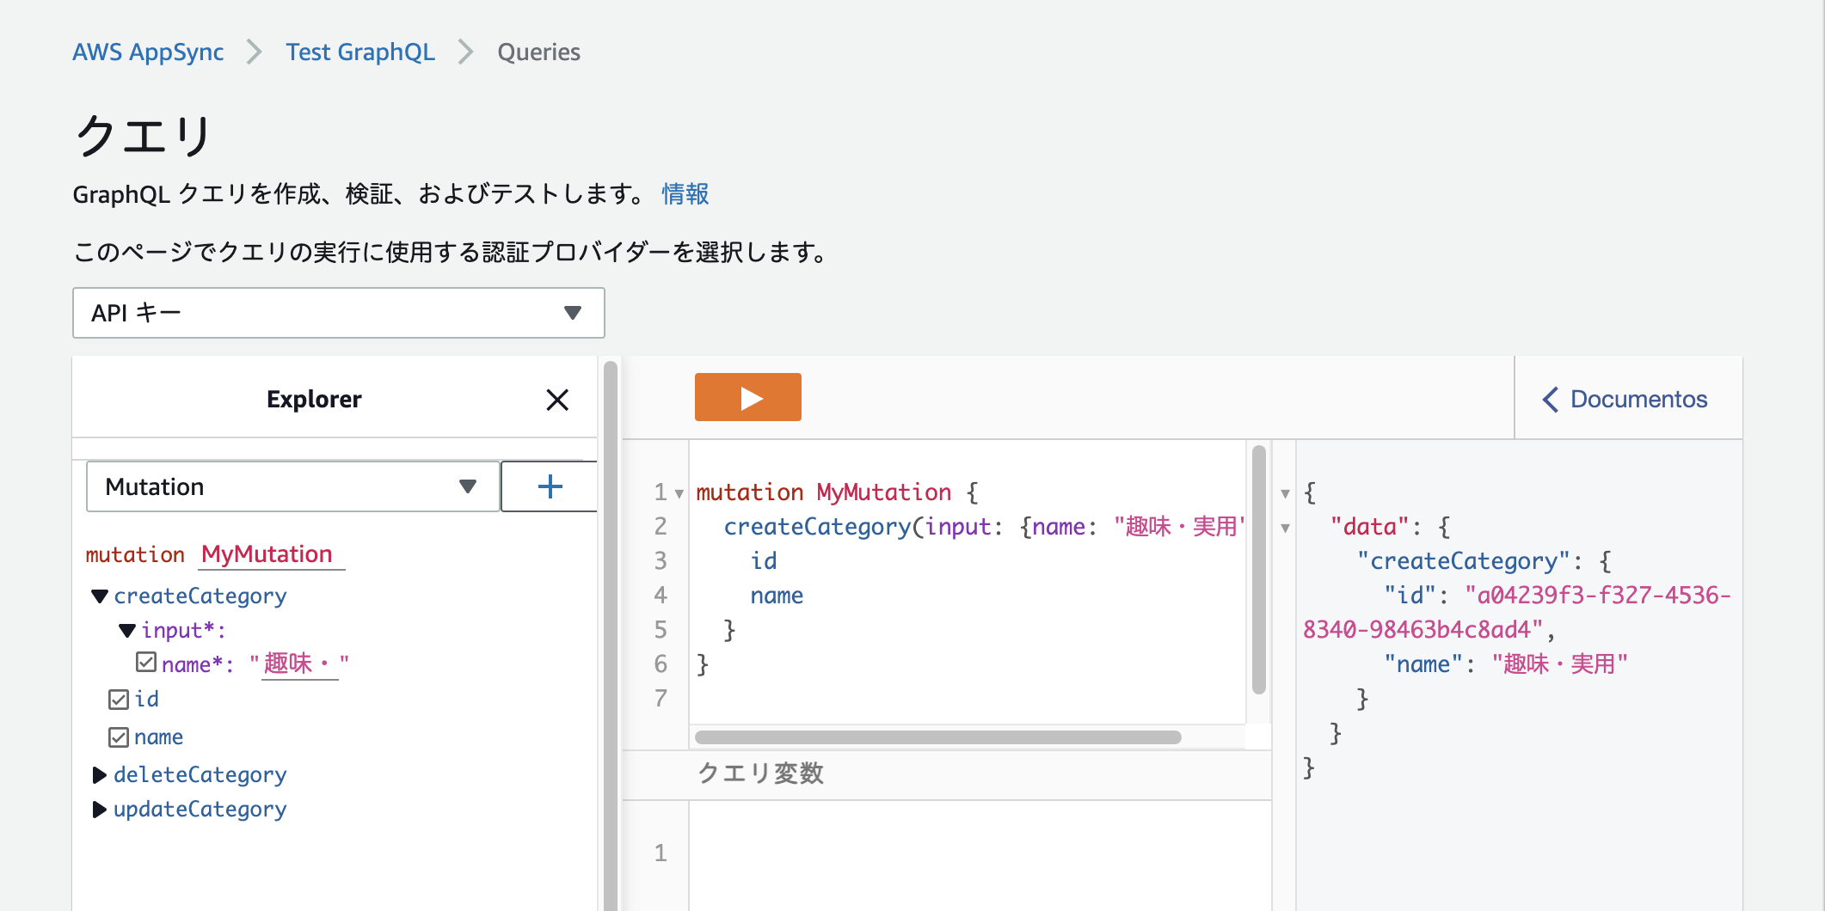Open the API キー auth provider dropdown
Viewport: 1825px width, 911px height.
339,313
